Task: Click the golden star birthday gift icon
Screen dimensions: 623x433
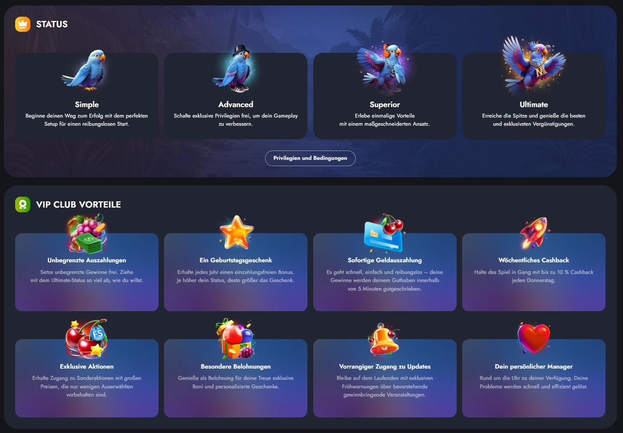Action: tap(236, 232)
